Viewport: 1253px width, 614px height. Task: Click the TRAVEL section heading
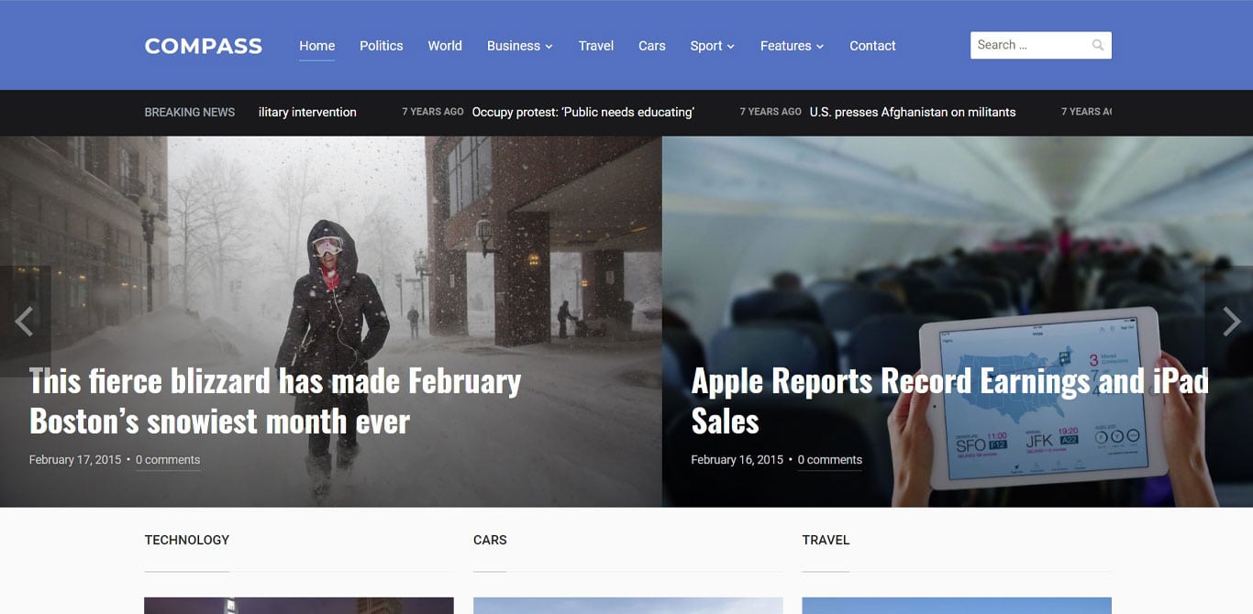[x=826, y=540]
